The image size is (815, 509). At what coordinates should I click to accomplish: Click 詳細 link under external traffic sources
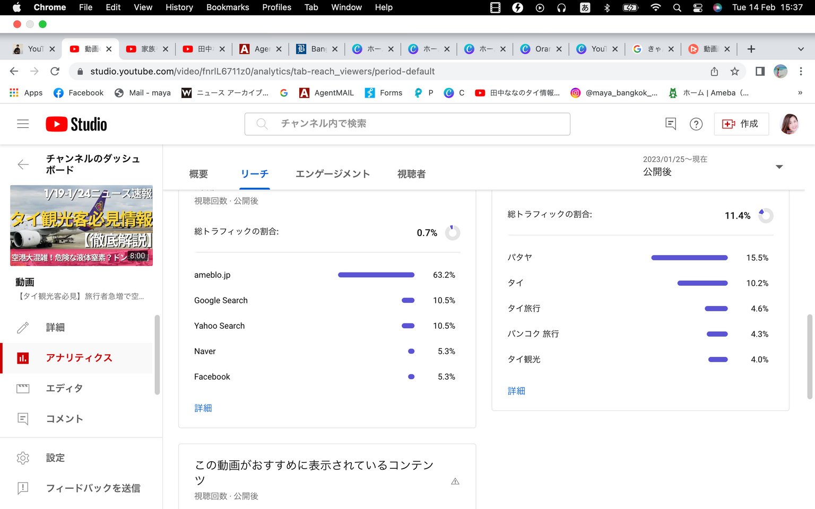coord(203,408)
